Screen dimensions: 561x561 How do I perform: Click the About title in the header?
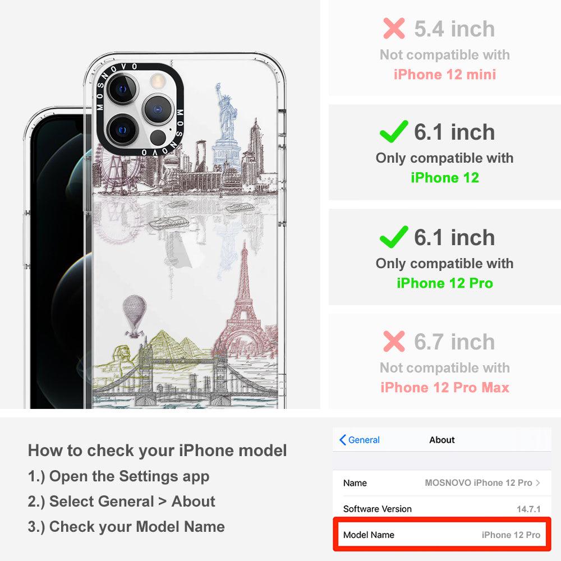pos(442,440)
